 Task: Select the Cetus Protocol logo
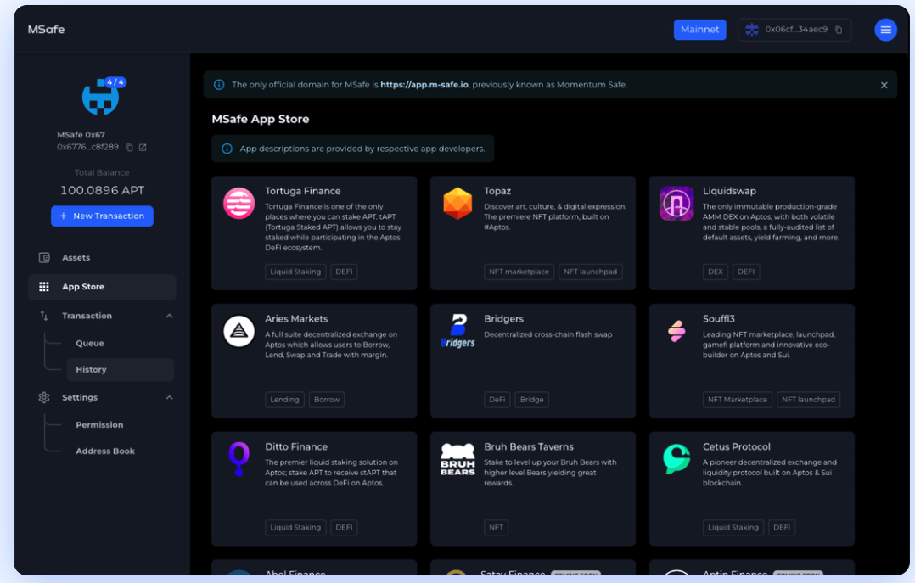(676, 459)
